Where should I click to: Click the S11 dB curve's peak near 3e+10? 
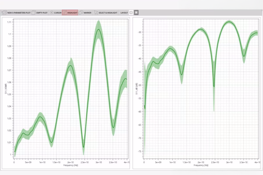pyautogui.click(x=228, y=21)
